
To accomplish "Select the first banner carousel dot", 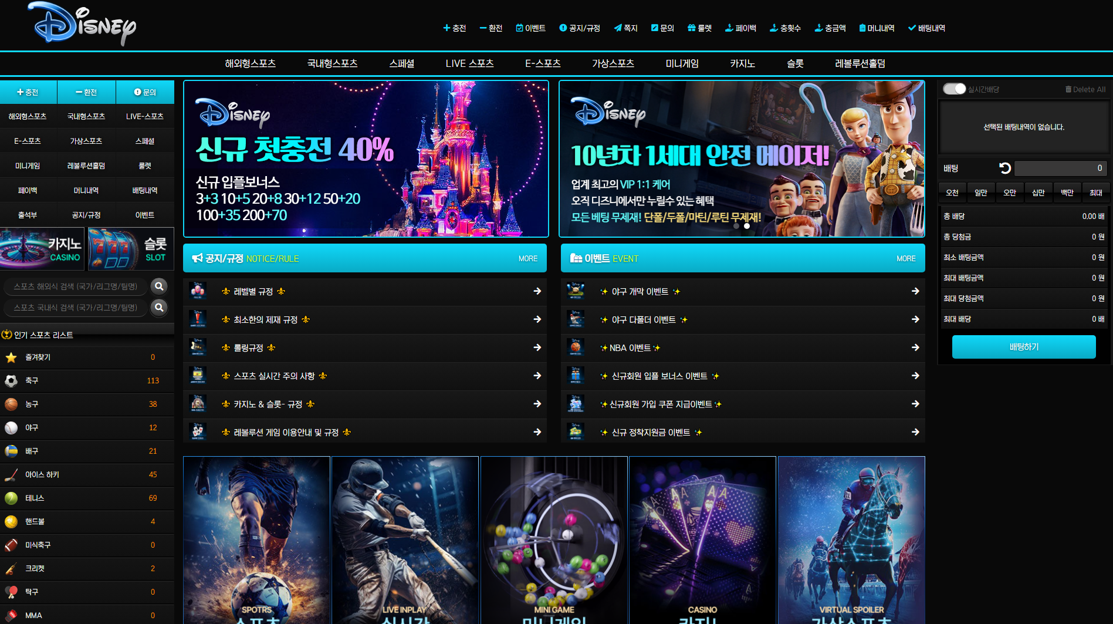I will point(736,226).
